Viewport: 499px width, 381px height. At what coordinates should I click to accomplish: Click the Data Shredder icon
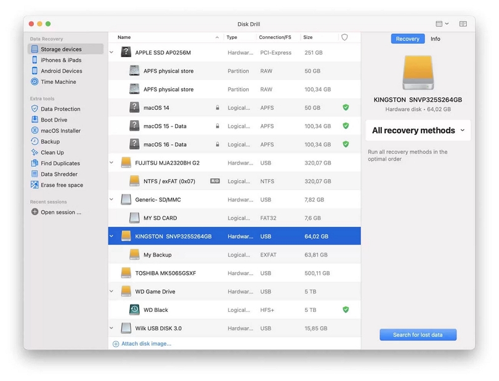point(34,174)
